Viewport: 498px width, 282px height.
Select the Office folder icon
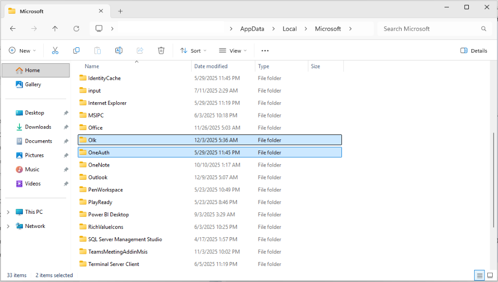coord(83,128)
